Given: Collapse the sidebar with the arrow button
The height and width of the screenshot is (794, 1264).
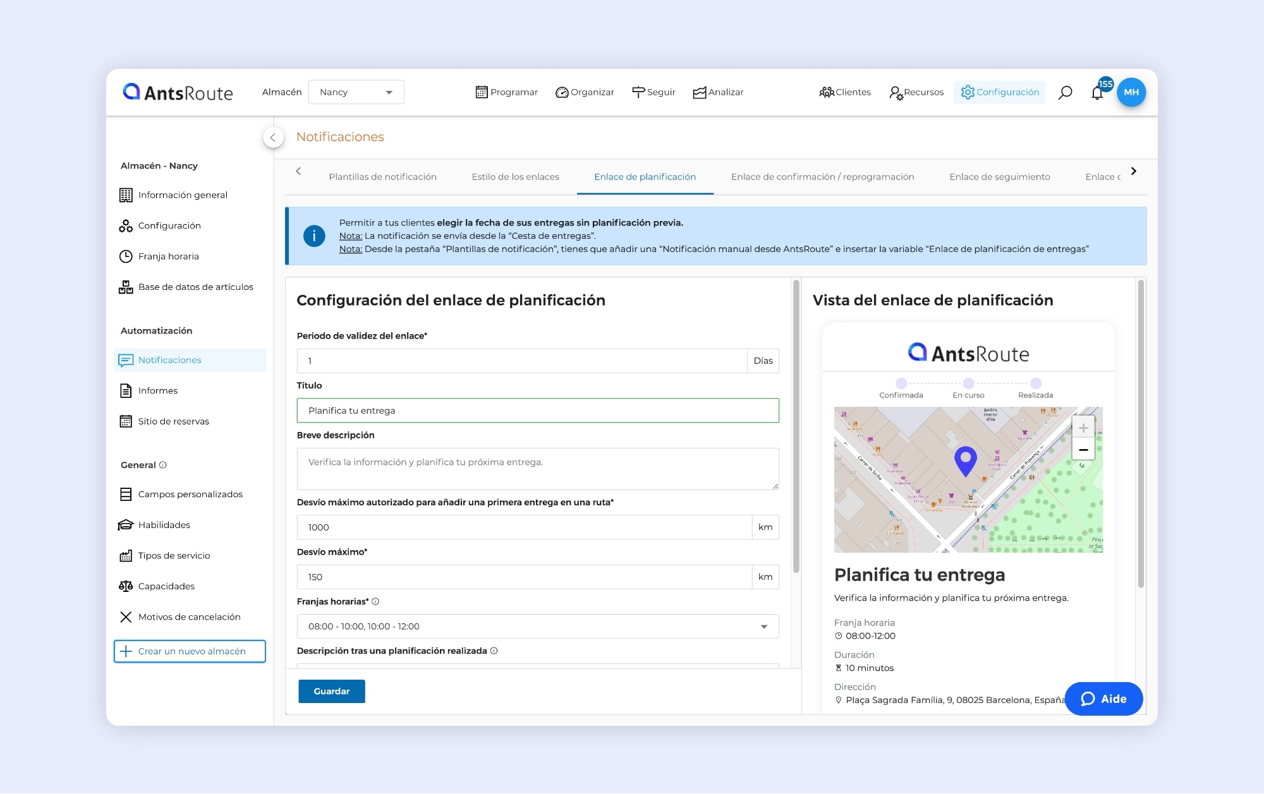Looking at the screenshot, I should (273, 137).
